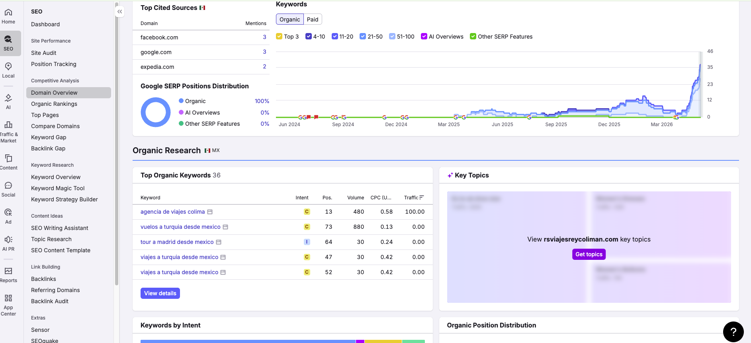Toggle the AI Overviews checkbox
This screenshot has height=343, width=751.
coord(424,36)
